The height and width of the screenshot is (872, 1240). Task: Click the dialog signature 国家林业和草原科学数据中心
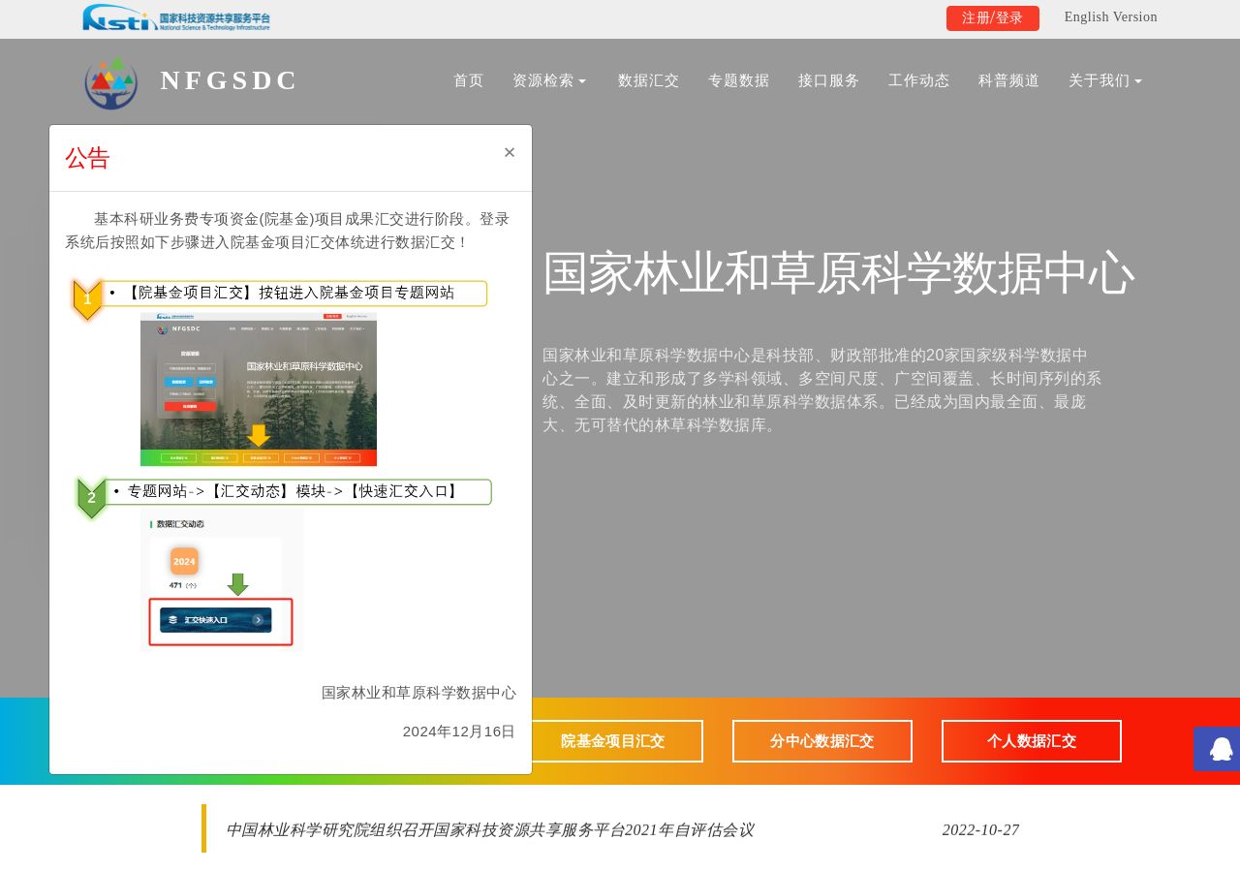click(x=418, y=693)
